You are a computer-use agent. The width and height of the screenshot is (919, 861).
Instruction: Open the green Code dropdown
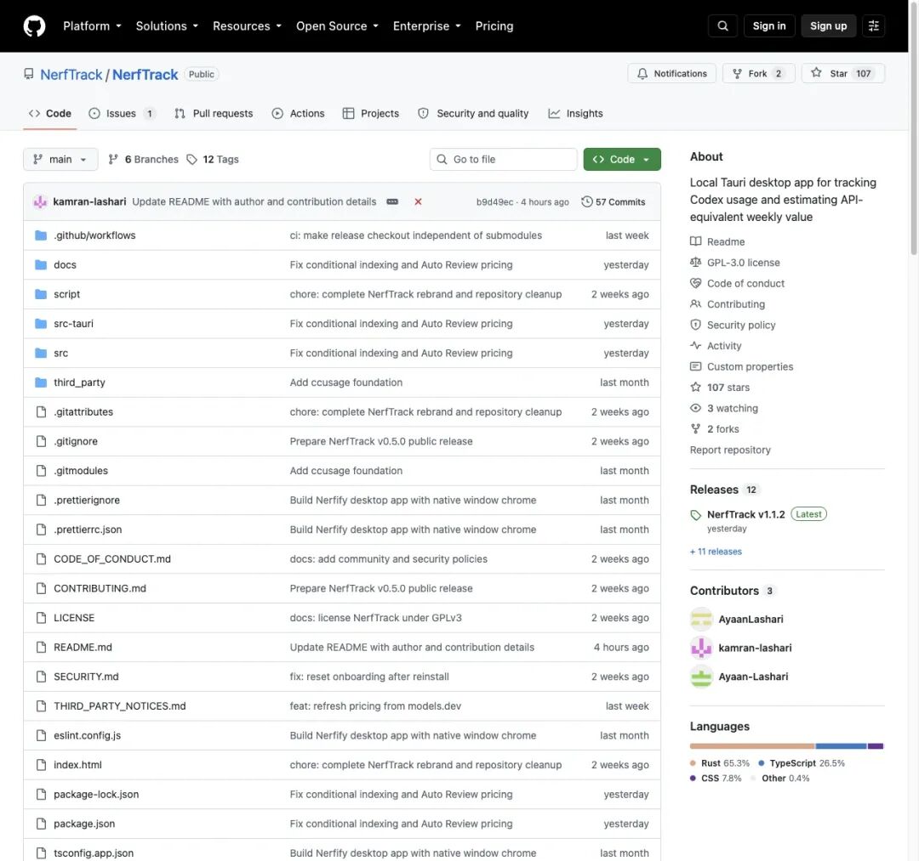(x=622, y=159)
